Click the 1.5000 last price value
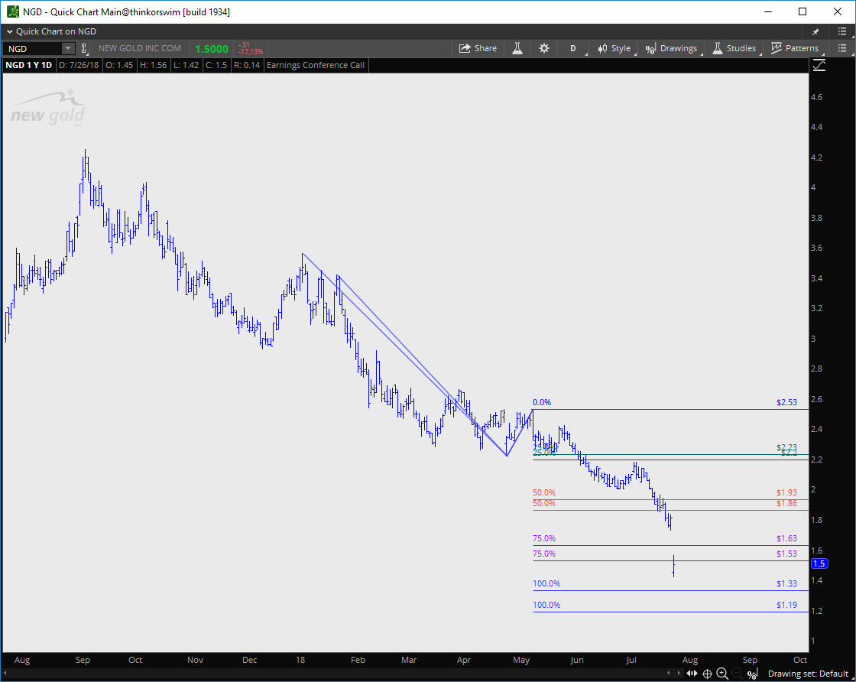856x682 pixels. [x=212, y=49]
